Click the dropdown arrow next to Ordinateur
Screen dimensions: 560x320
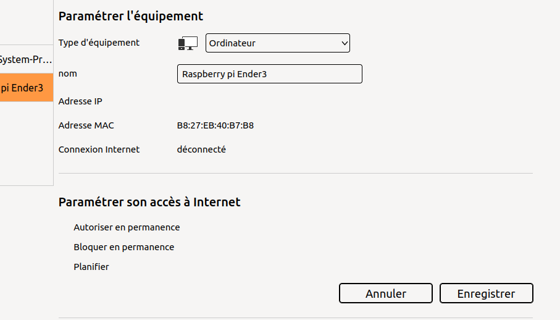[345, 43]
